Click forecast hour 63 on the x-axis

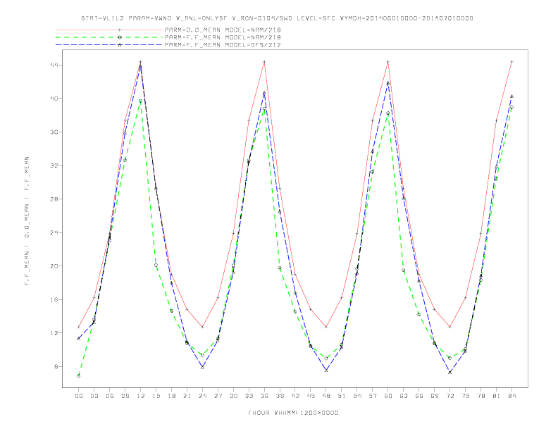click(404, 396)
